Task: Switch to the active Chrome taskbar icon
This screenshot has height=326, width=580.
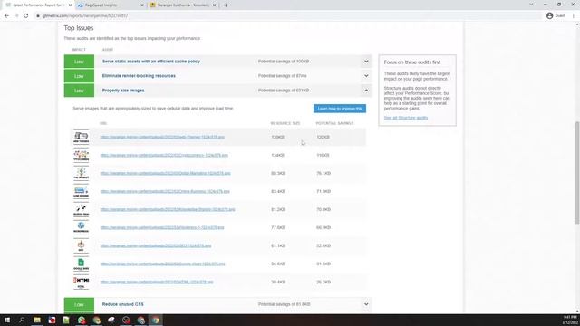Action: point(156,320)
